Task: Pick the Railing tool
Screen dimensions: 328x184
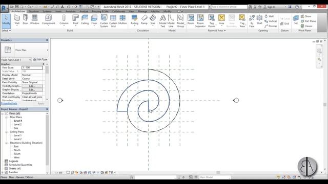Action: click(x=134, y=20)
